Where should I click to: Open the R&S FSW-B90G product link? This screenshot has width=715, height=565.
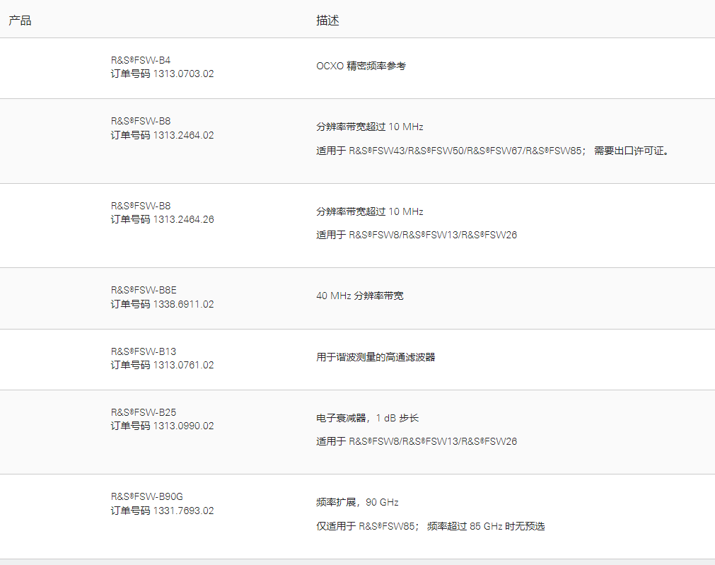146,496
